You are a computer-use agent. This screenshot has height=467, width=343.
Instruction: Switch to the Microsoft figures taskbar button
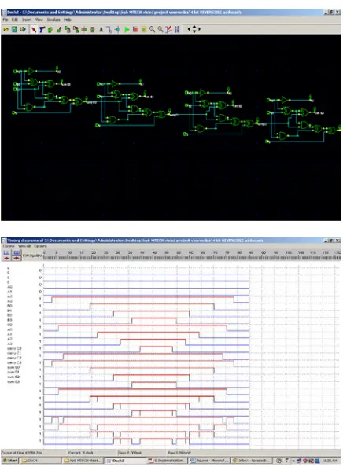pos(209,461)
